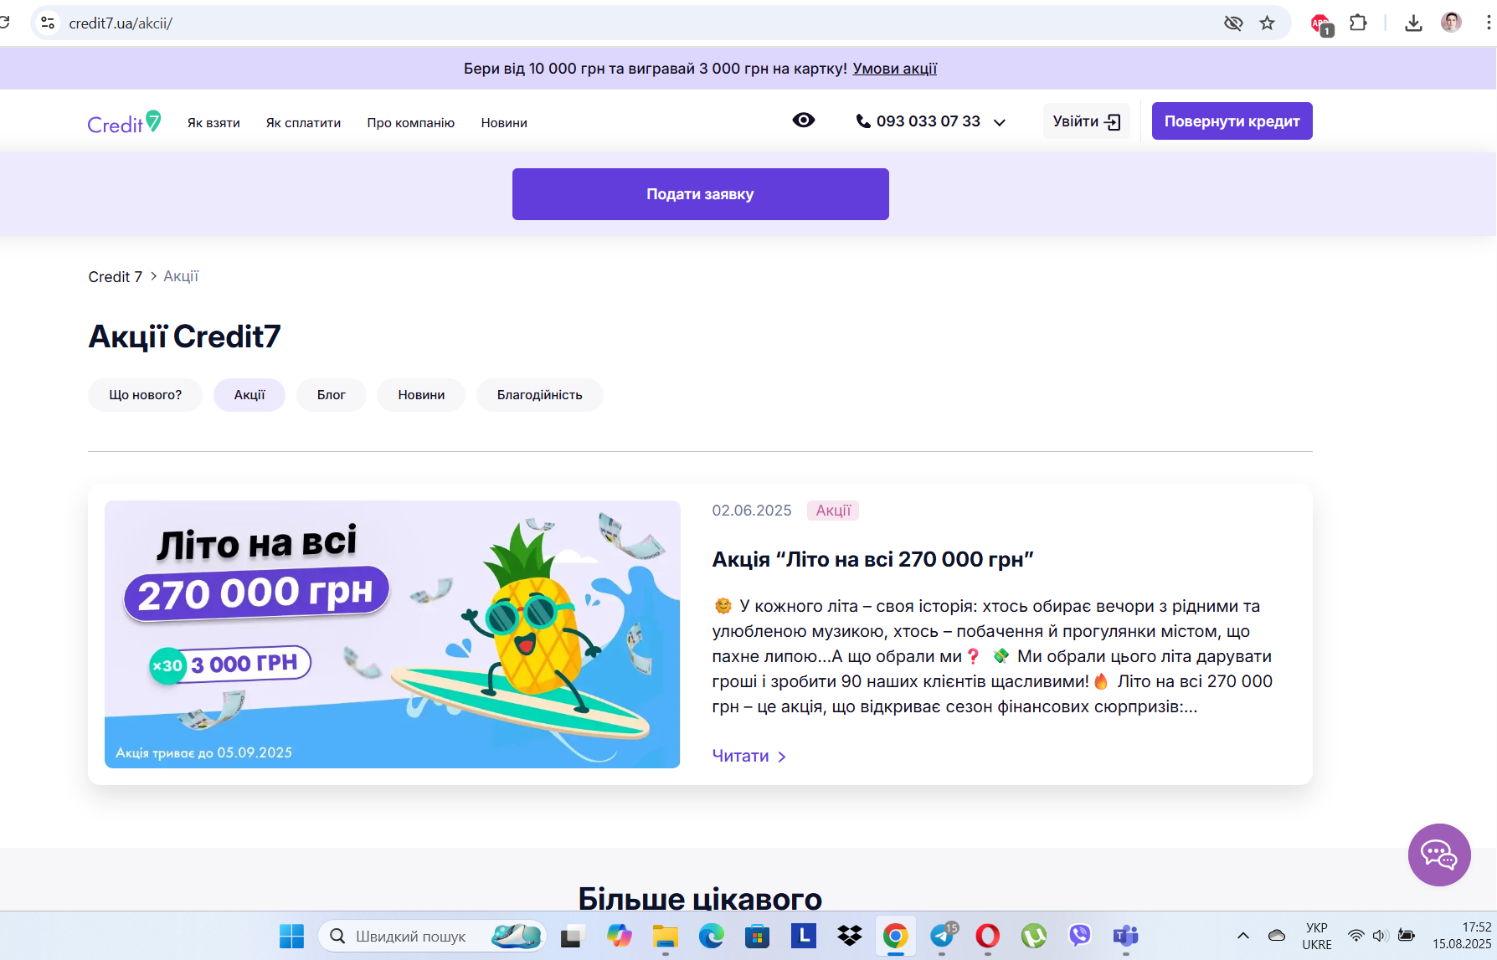Screen dimensions: 1497x960
Task: Open the Windows Start button
Action: [x=291, y=936]
